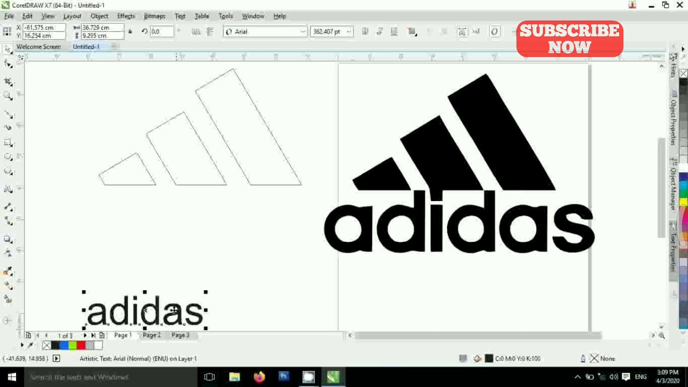Toggle italic formatting
Image resolution: width=688 pixels, height=387 pixels.
click(x=379, y=32)
